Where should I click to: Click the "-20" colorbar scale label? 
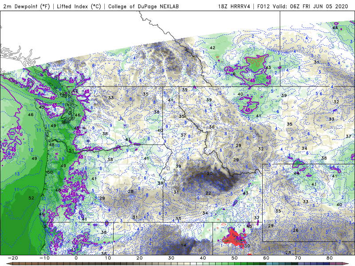click(x=13, y=258)
